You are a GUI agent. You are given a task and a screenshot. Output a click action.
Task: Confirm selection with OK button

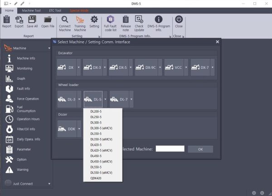200,149
